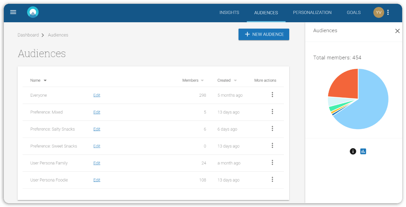Sort table by Created column arrow
The image size is (406, 207).
(x=235, y=80)
